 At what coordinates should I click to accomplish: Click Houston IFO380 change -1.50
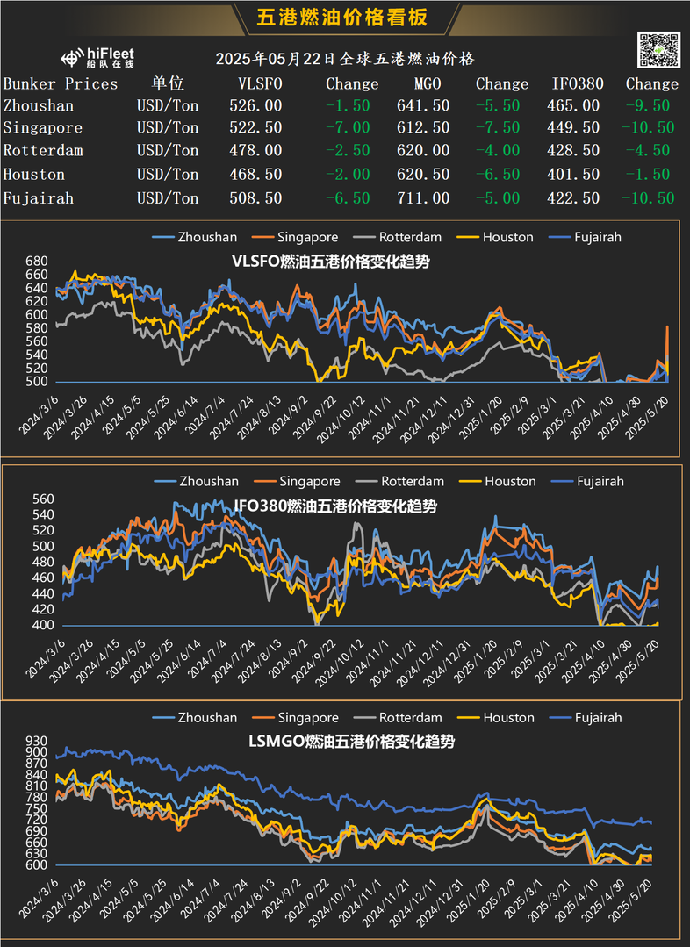click(x=648, y=174)
